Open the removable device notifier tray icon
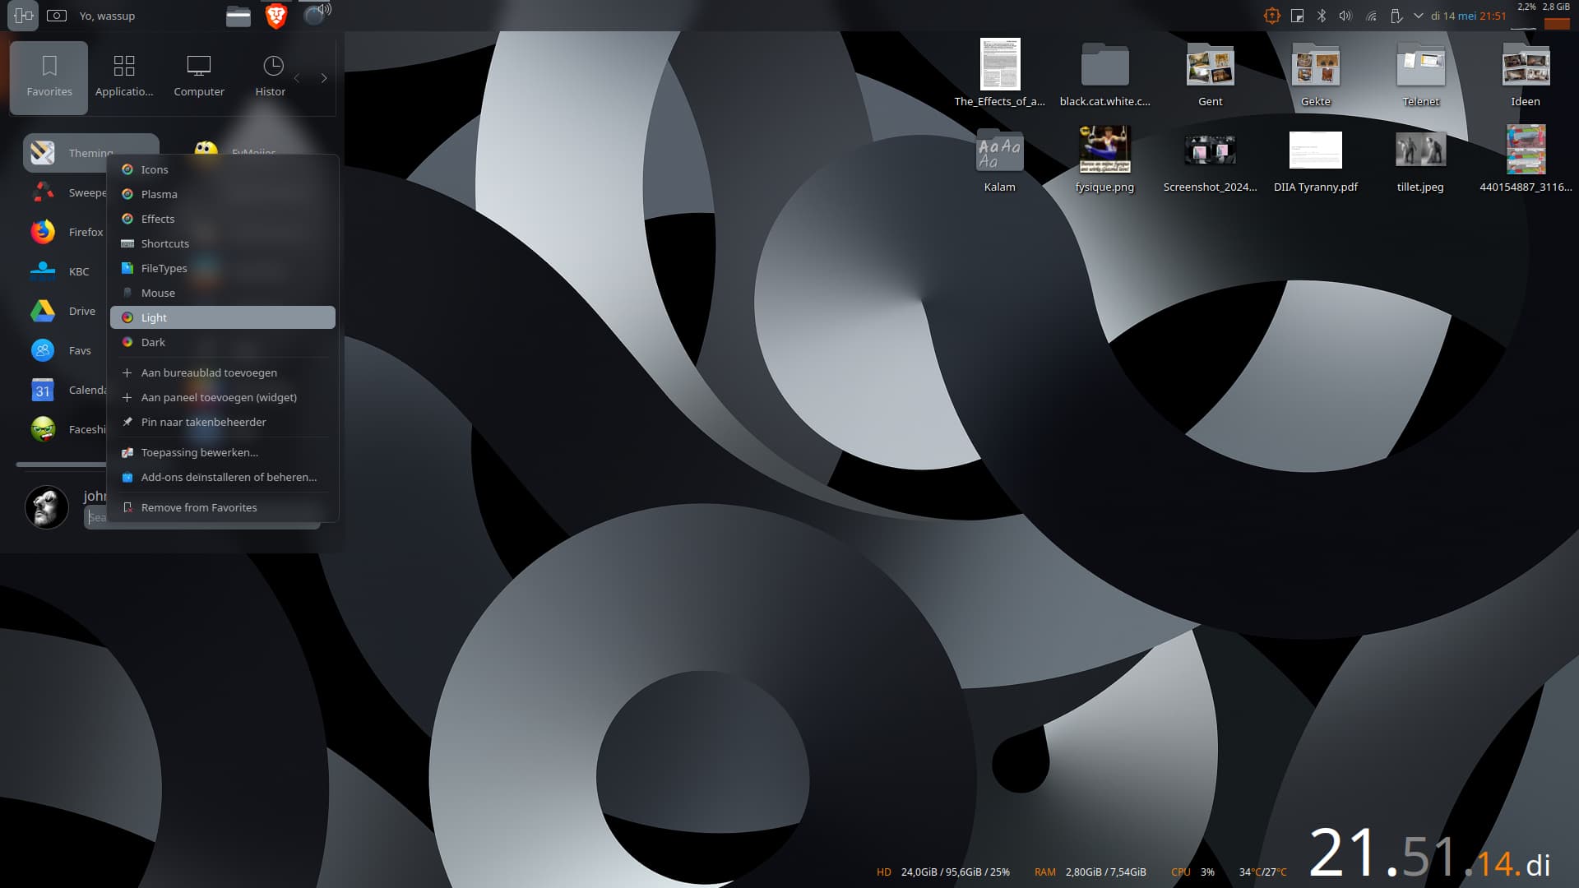The width and height of the screenshot is (1579, 888). click(x=1396, y=16)
